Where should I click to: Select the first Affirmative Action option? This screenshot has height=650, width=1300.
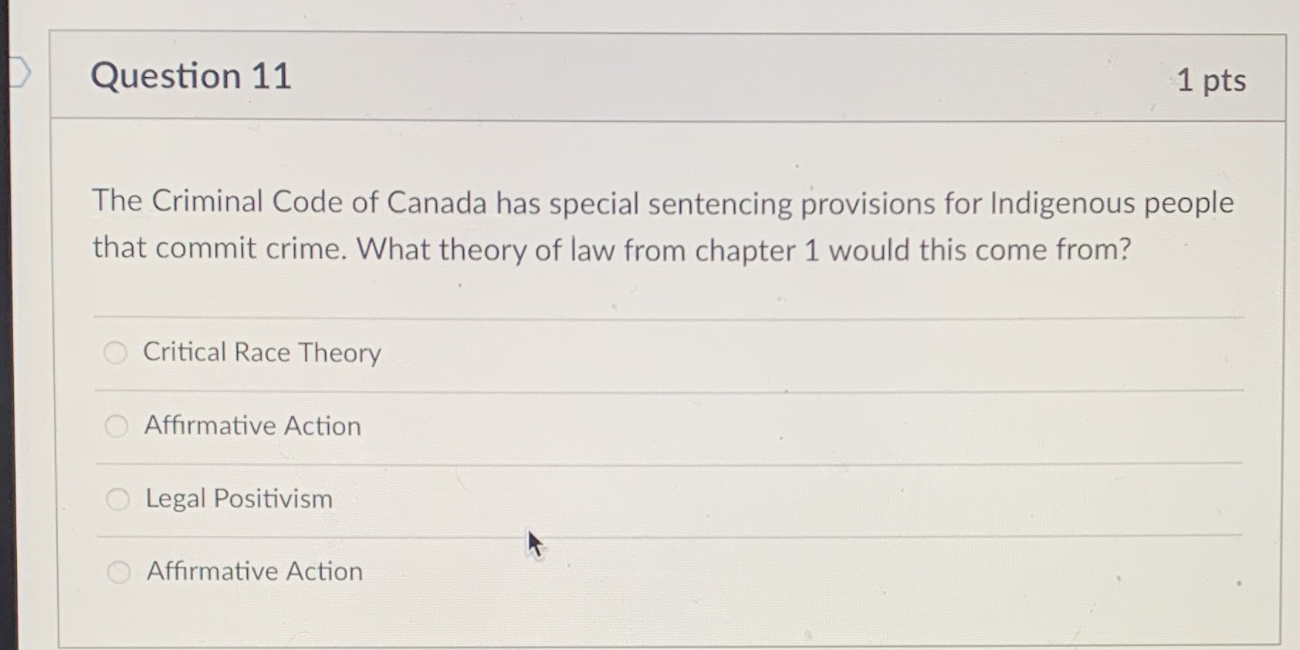[x=116, y=426]
